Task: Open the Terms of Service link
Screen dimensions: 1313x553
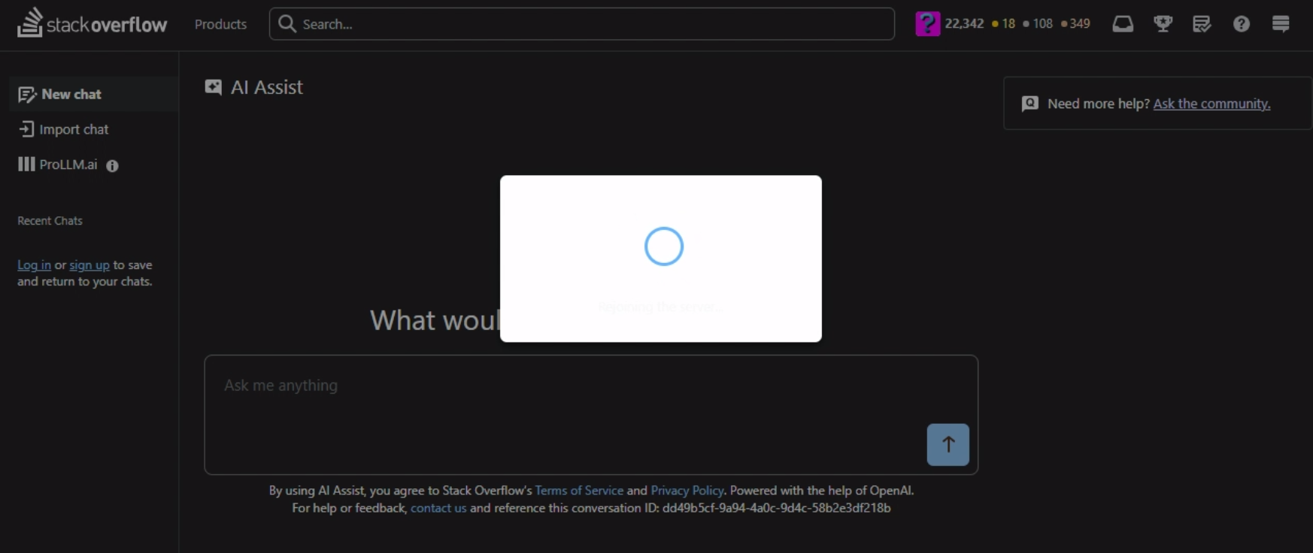Action: coord(579,491)
